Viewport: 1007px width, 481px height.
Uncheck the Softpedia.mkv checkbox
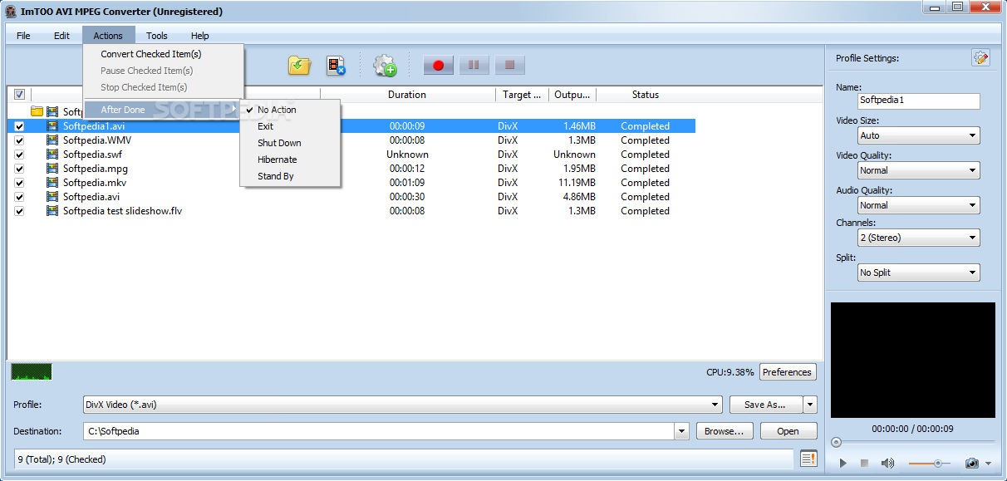19,183
